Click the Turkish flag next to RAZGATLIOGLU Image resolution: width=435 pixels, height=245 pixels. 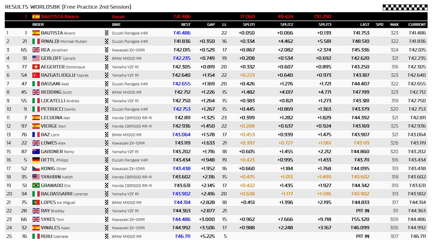pos(36,75)
